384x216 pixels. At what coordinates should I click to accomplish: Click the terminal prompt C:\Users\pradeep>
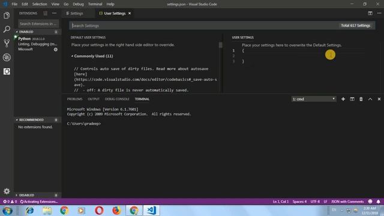tap(84, 124)
